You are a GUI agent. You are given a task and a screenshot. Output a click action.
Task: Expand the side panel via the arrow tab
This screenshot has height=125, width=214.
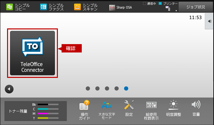click(209, 21)
